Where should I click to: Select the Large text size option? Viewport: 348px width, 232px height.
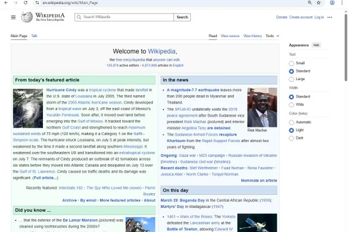tap(291, 79)
